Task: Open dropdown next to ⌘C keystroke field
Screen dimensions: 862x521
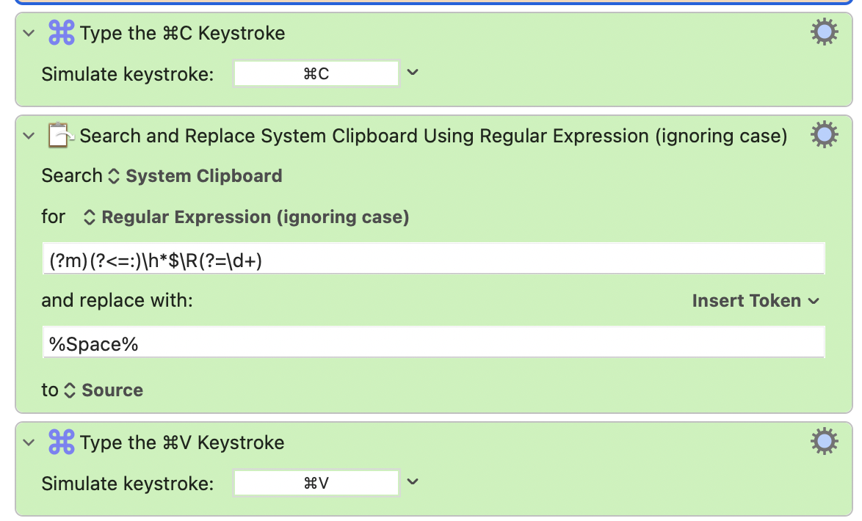Action: 413,73
